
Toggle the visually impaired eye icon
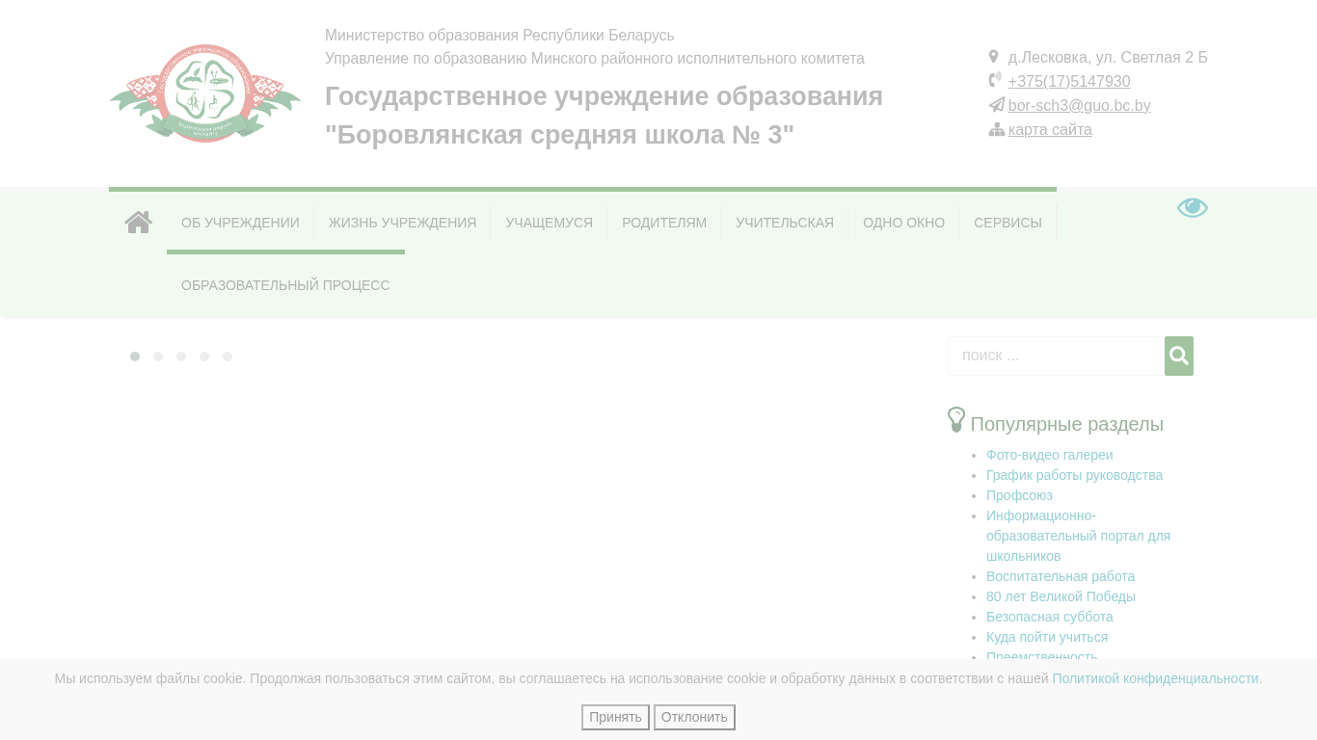coord(1192,208)
